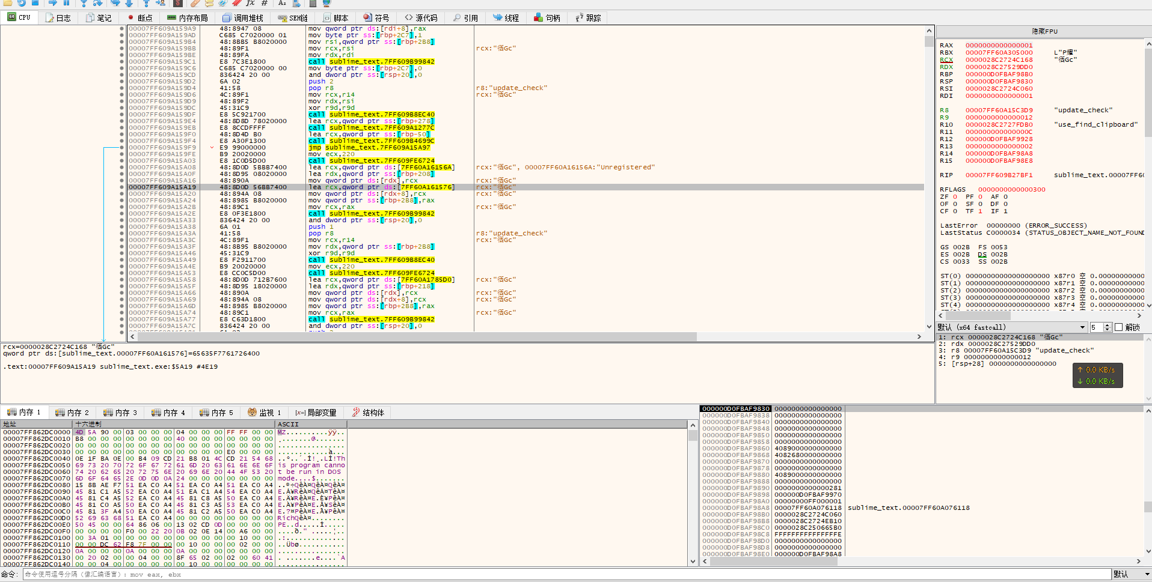Viewport: 1152px width, 582px height.
Task: Click the command input field
Action: coord(566,574)
